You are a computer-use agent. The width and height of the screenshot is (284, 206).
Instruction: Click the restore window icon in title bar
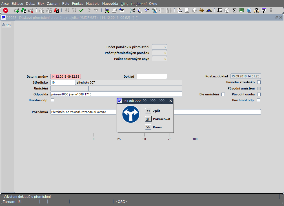point(276,17)
